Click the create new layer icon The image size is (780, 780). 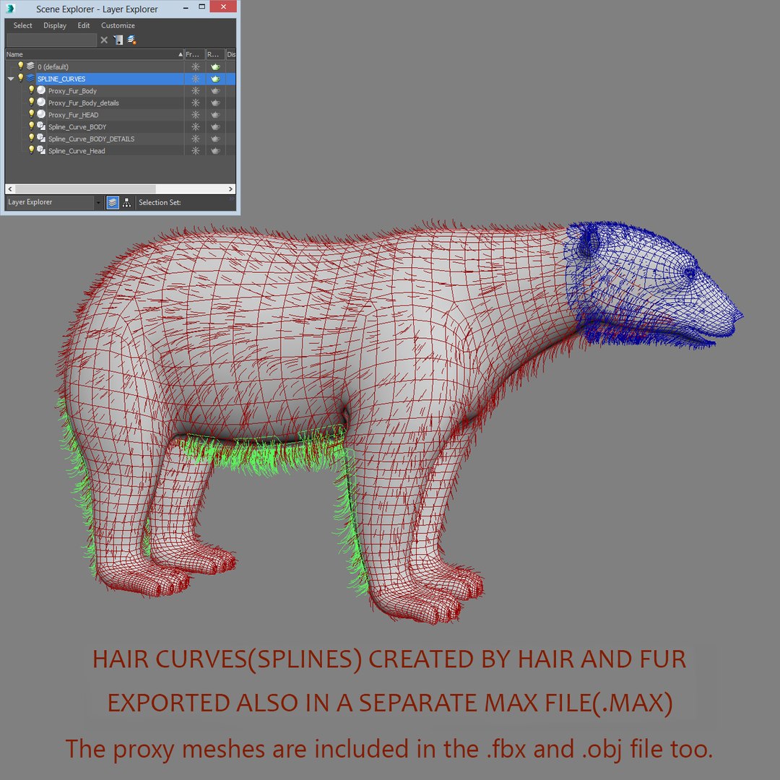click(x=132, y=40)
